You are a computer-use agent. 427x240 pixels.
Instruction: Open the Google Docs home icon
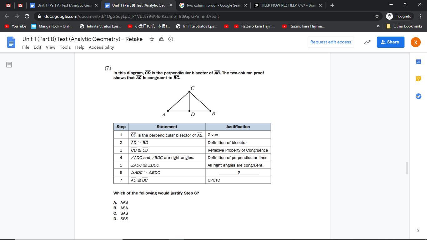click(x=11, y=42)
